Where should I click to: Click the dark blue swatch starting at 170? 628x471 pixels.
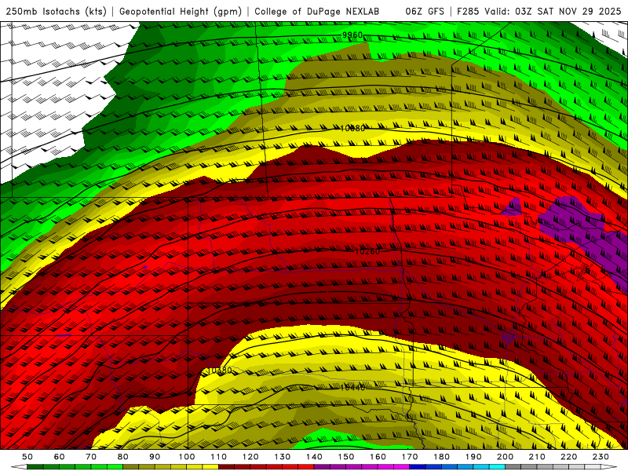pos(418,467)
